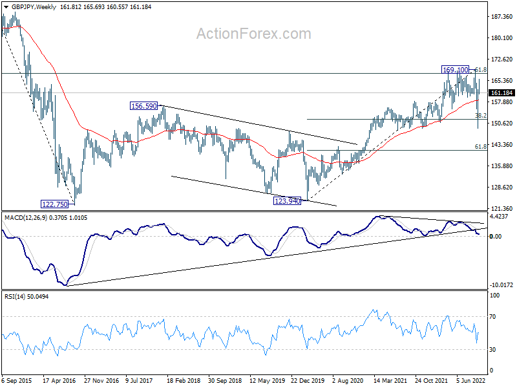Click the 143.360 price axis value
Screen dimensions: 517x388
[x=502, y=144]
